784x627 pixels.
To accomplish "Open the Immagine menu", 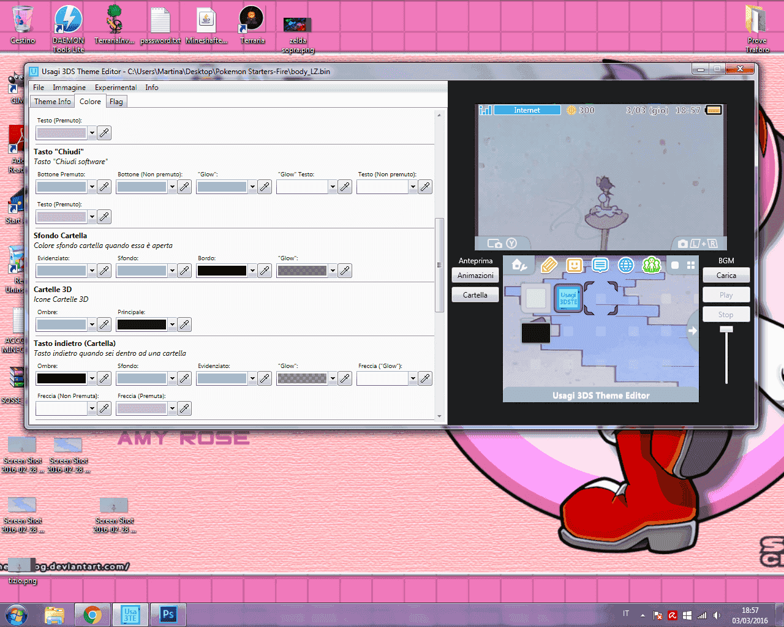I will point(69,88).
